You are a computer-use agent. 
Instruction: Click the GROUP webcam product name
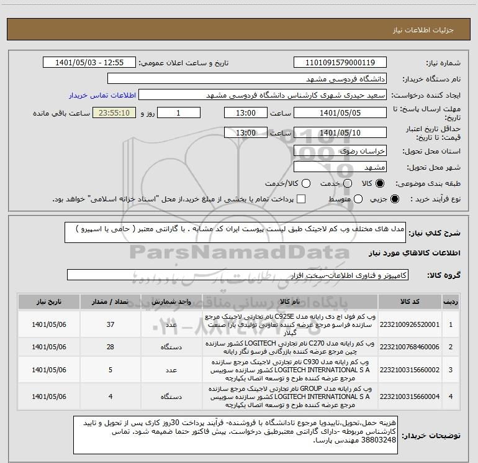290,397
